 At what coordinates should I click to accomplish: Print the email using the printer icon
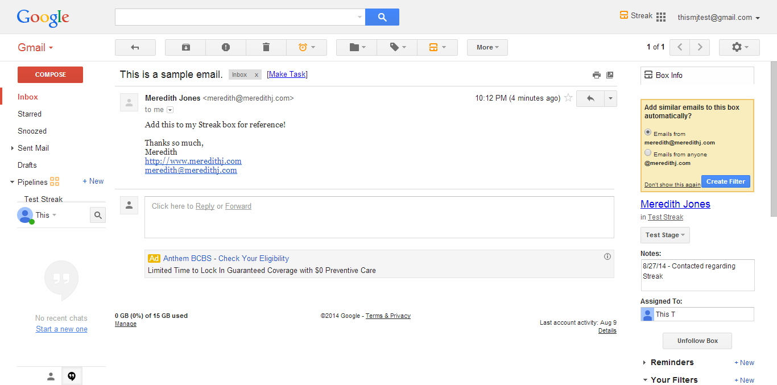(x=596, y=74)
